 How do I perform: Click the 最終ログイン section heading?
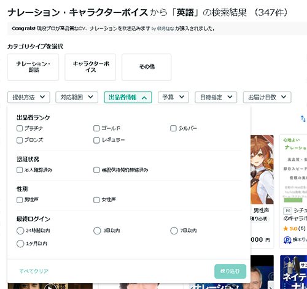click(x=33, y=219)
